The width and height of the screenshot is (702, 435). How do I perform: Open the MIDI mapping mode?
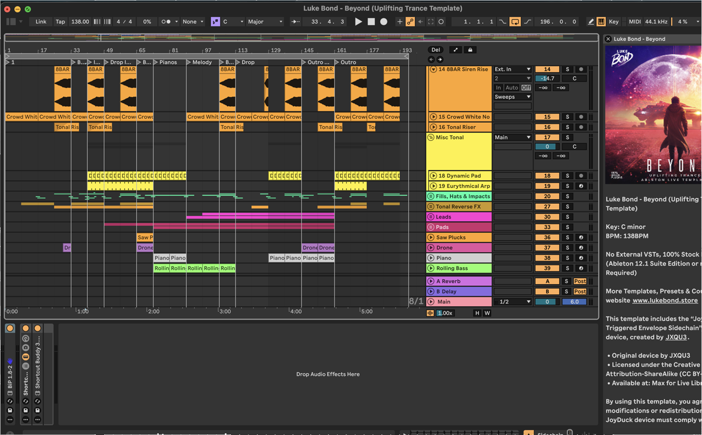635,21
